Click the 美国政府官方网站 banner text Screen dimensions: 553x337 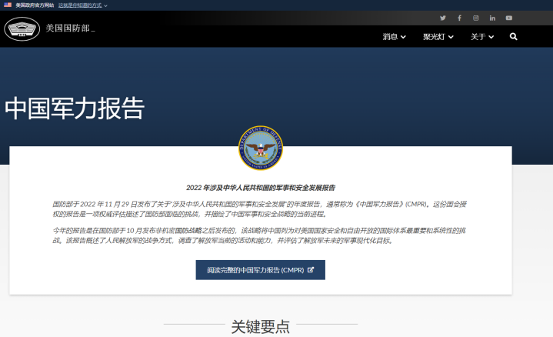click(x=35, y=5)
